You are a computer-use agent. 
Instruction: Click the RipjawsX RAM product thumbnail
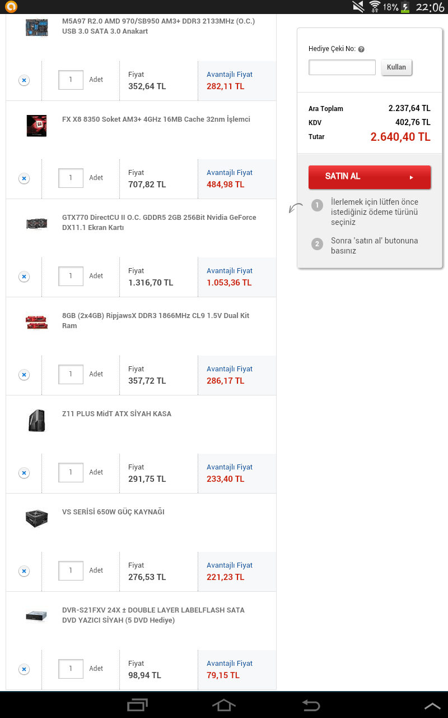[x=36, y=322]
